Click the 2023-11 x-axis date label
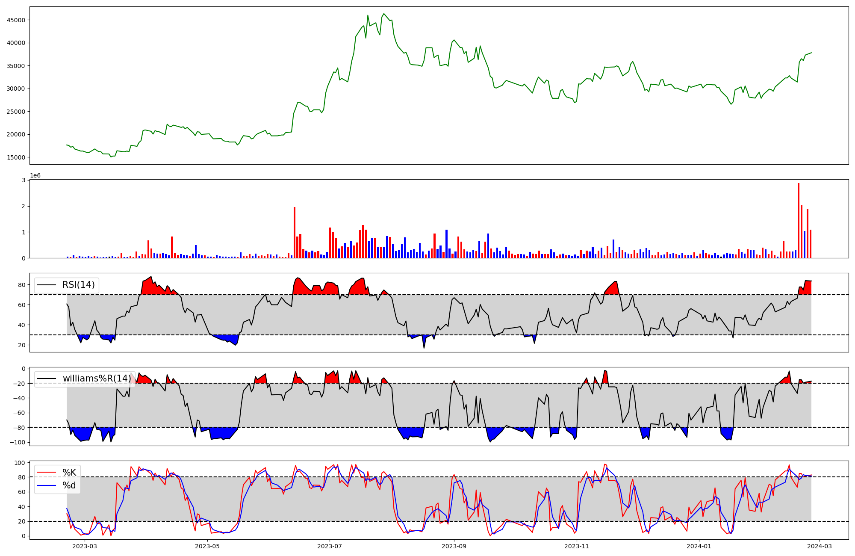This screenshot has height=556, width=855. click(577, 546)
